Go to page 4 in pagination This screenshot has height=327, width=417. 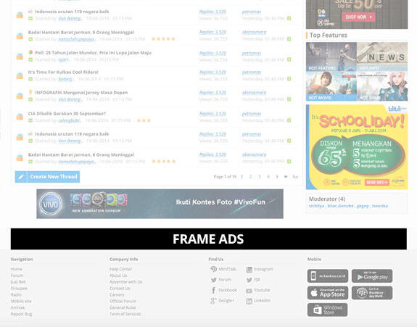tap(268, 176)
